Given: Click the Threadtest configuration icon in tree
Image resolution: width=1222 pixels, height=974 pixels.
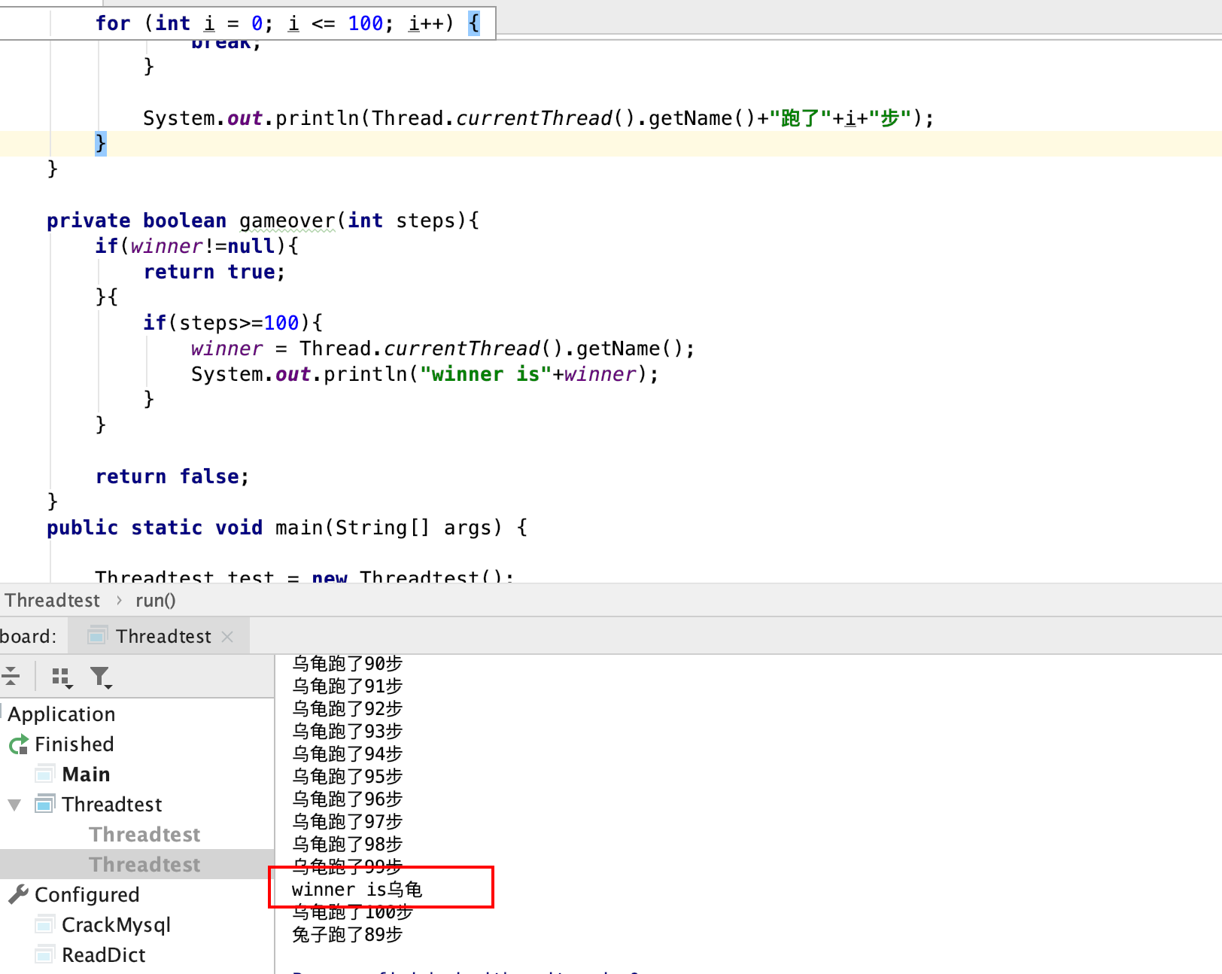Looking at the screenshot, I should coord(45,804).
